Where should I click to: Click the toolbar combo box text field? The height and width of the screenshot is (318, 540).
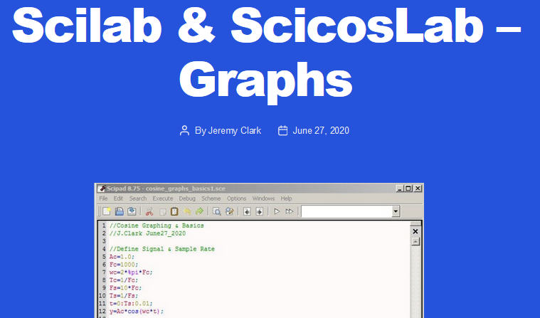346,211
